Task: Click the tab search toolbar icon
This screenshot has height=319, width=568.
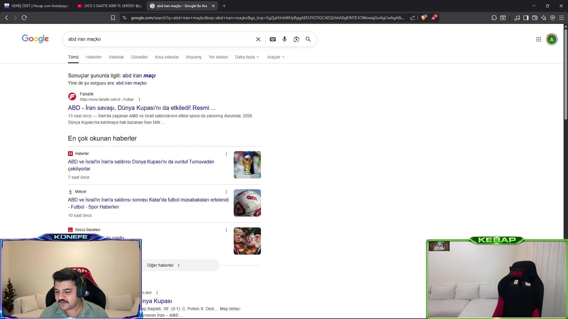Action: point(503,18)
